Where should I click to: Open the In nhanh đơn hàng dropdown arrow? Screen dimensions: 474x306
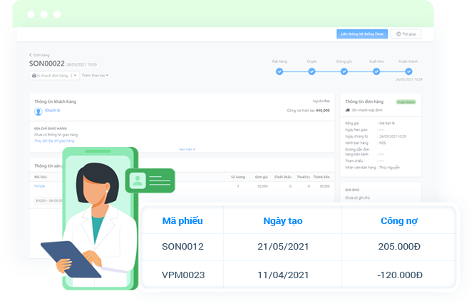74,75
